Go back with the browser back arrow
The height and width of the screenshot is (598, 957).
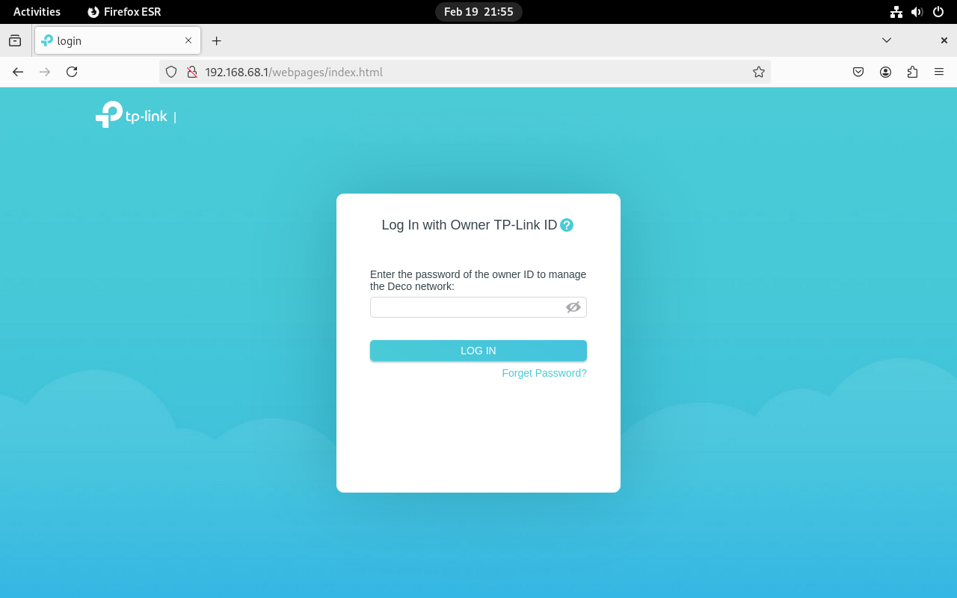pyautogui.click(x=18, y=72)
